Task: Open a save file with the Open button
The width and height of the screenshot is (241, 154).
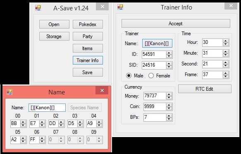Action: pos(54,24)
